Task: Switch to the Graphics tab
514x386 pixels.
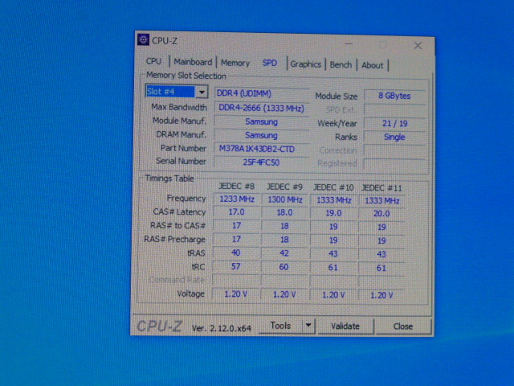Action: pos(305,64)
